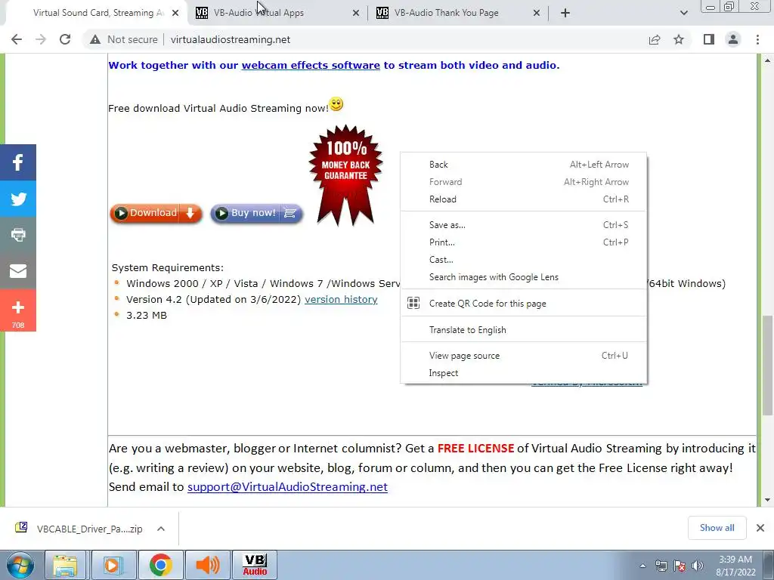Click the Action Center flag tray icon
This screenshot has width=774, height=580.
point(680,566)
